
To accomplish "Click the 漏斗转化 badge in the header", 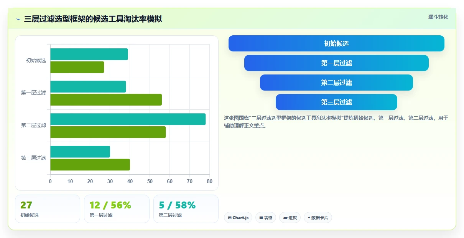I will 438,17.
